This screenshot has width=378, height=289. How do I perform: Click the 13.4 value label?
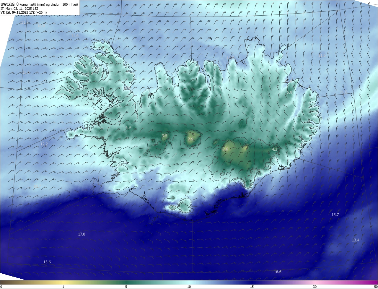click(x=356, y=240)
